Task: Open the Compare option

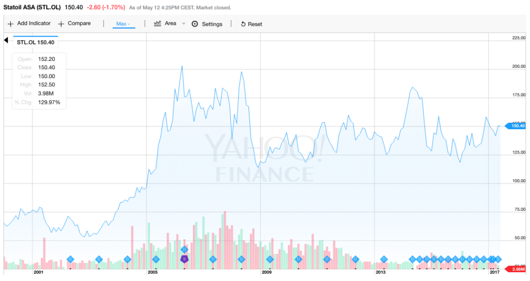Action: [75, 24]
